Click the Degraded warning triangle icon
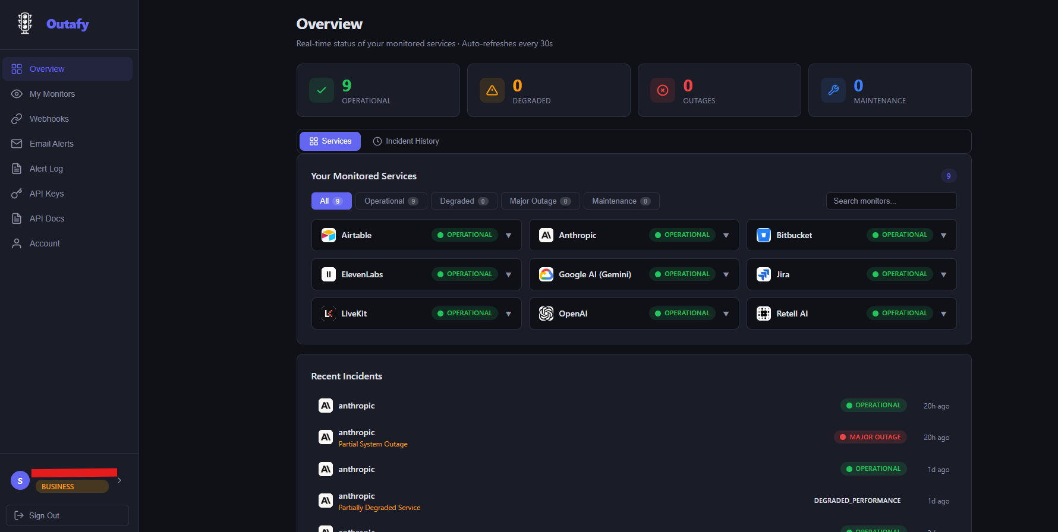This screenshot has width=1058, height=532. [x=492, y=90]
